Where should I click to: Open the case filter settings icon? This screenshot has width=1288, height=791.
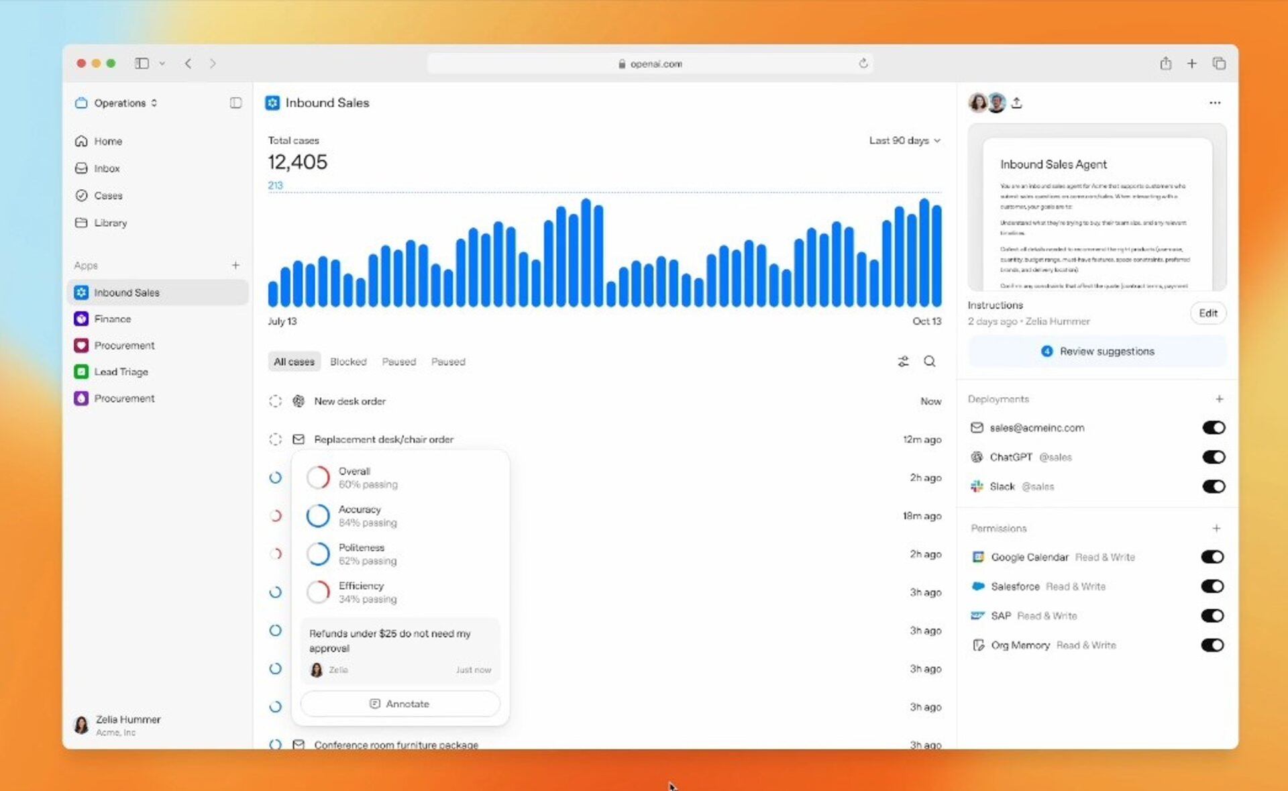903,362
